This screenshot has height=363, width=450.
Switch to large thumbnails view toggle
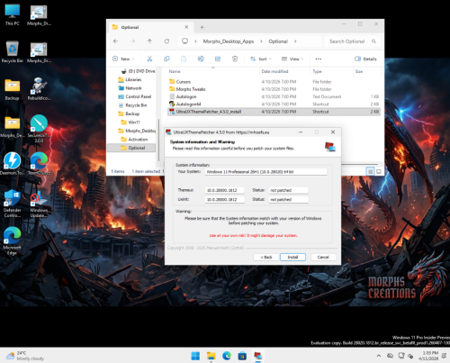point(379,171)
